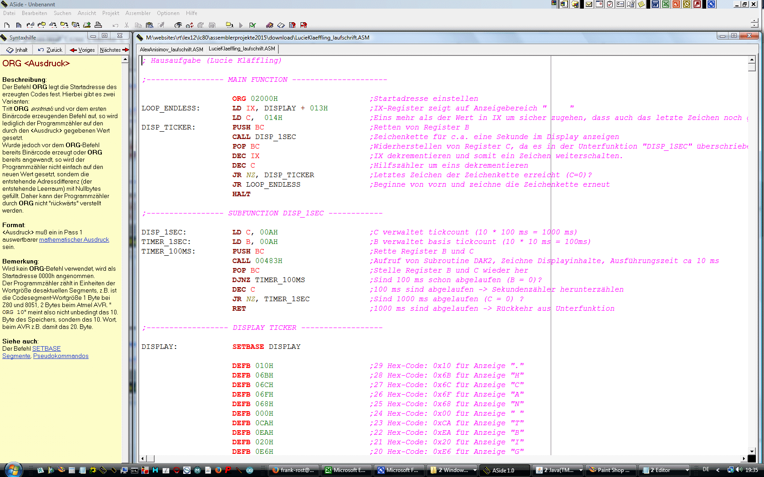Launch Firefox from quick launch bar
Viewport: 764px width, 477px height.
(x=218, y=470)
